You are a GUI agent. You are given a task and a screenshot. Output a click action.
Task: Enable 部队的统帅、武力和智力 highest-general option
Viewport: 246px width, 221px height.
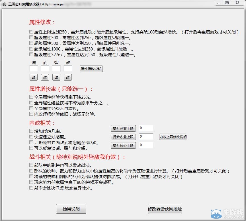tap(31, 171)
